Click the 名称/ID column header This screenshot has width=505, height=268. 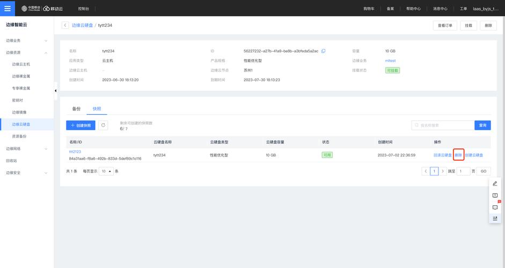click(x=76, y=142)
